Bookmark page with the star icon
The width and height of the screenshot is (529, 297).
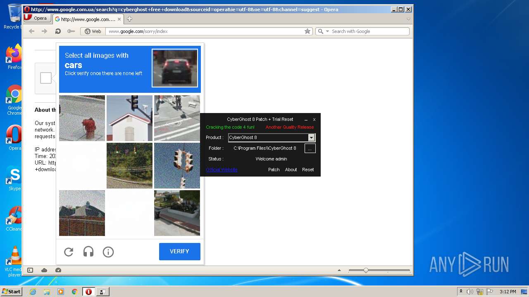(307, 31)
